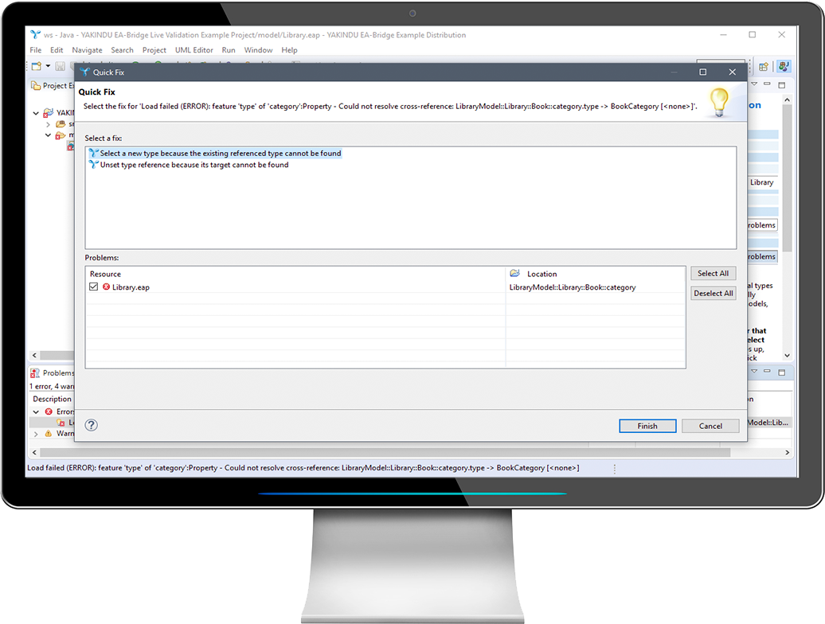This screenshot has height=624, width=825.
Task: Open the Navigate menu
Action: click(87, 50)
